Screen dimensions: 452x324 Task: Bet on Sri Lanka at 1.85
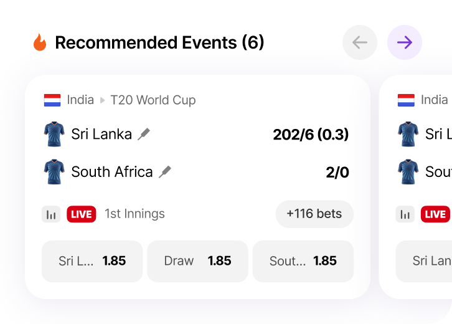(x=92, y=261)
